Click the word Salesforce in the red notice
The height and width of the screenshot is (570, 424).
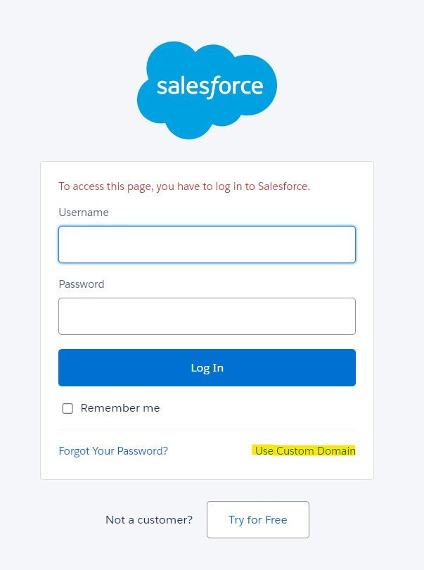(x=283, y=186)
